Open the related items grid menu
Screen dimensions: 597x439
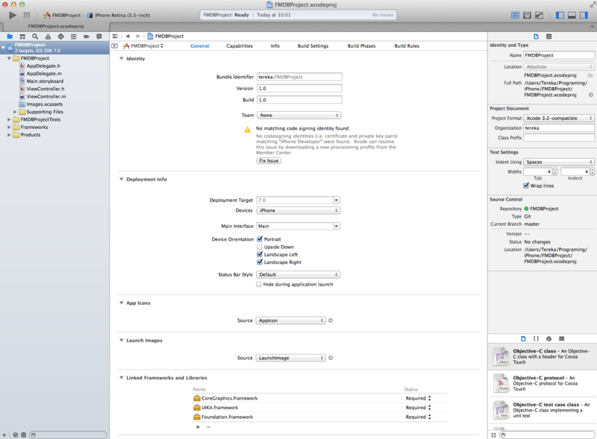115,36
